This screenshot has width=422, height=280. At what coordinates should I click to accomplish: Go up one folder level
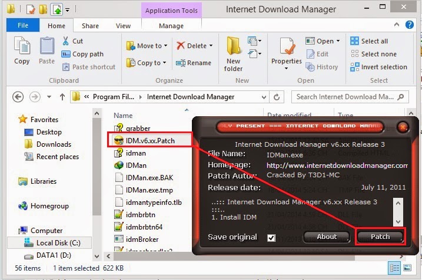click(62, 97)
